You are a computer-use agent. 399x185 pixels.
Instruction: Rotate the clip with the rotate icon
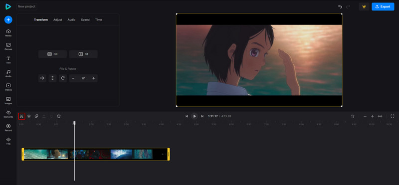coord(63,78)
